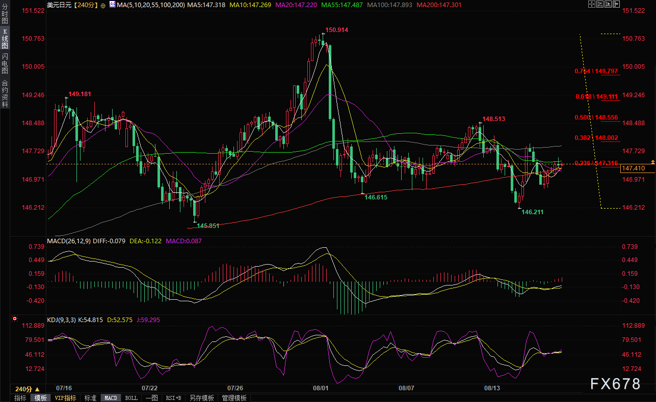
Task: Toggle the MACD indicator button
Action: (x=110, y=398)
